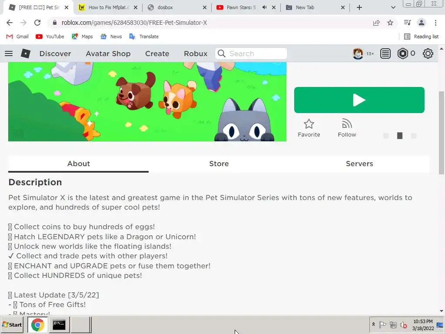The height and width of the screenshot is (334, 445).
Task: Open the Reading list
Action: 422,37
